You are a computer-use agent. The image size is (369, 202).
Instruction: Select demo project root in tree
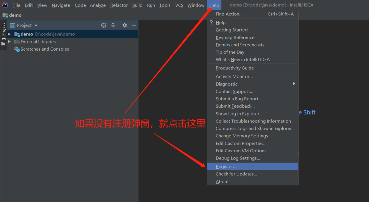[x=73, y=34]
